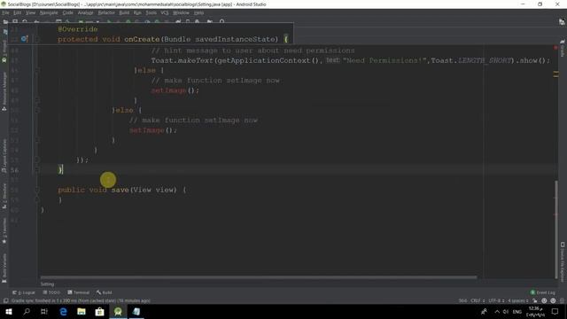Collapse the fold marker at line 56
This screenshot has width=567, height=319.
point(37,169)
